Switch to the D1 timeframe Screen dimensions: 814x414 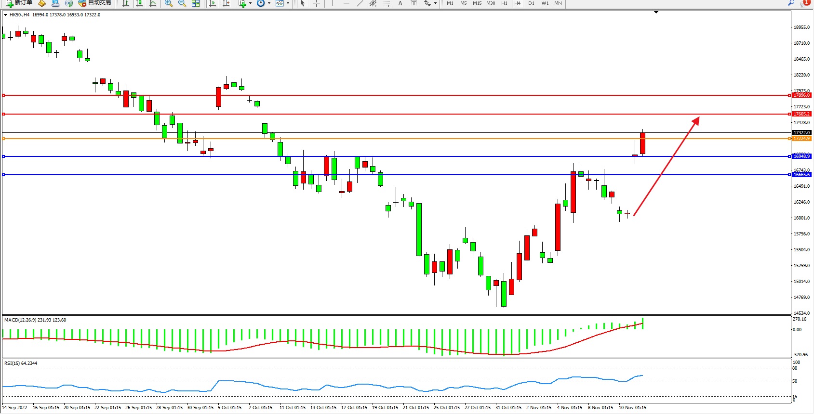point(531,3)
